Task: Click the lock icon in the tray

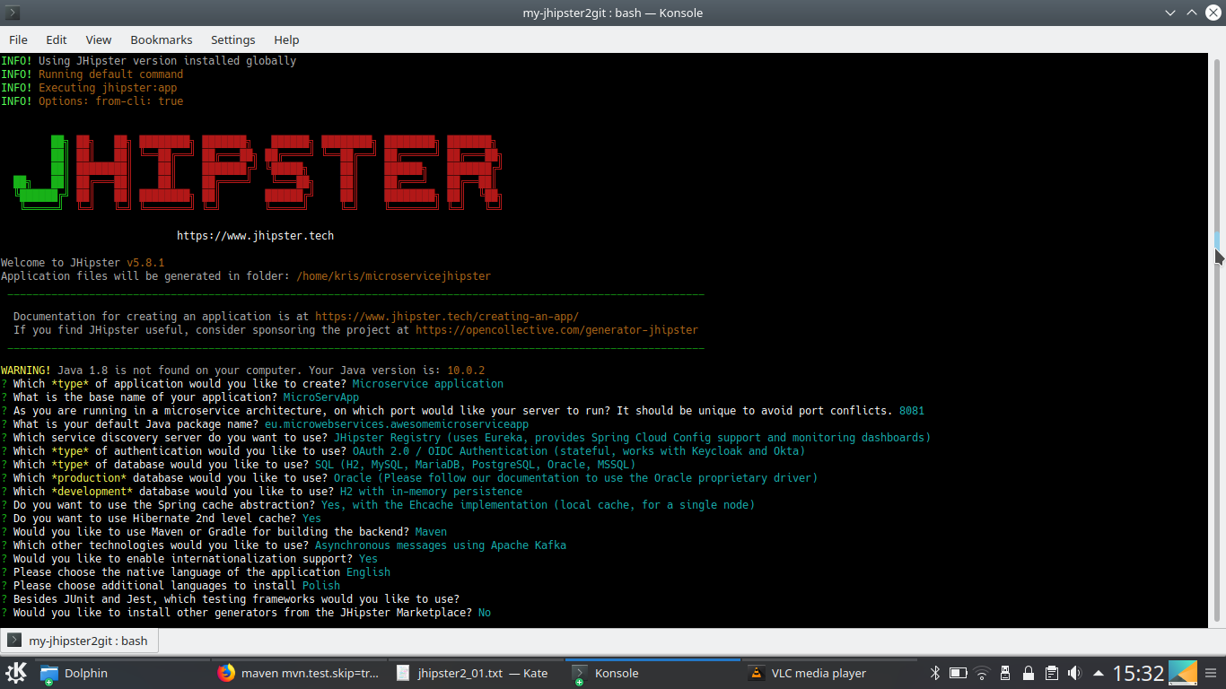Action: pyautogui.click(x=1028, y=673)
